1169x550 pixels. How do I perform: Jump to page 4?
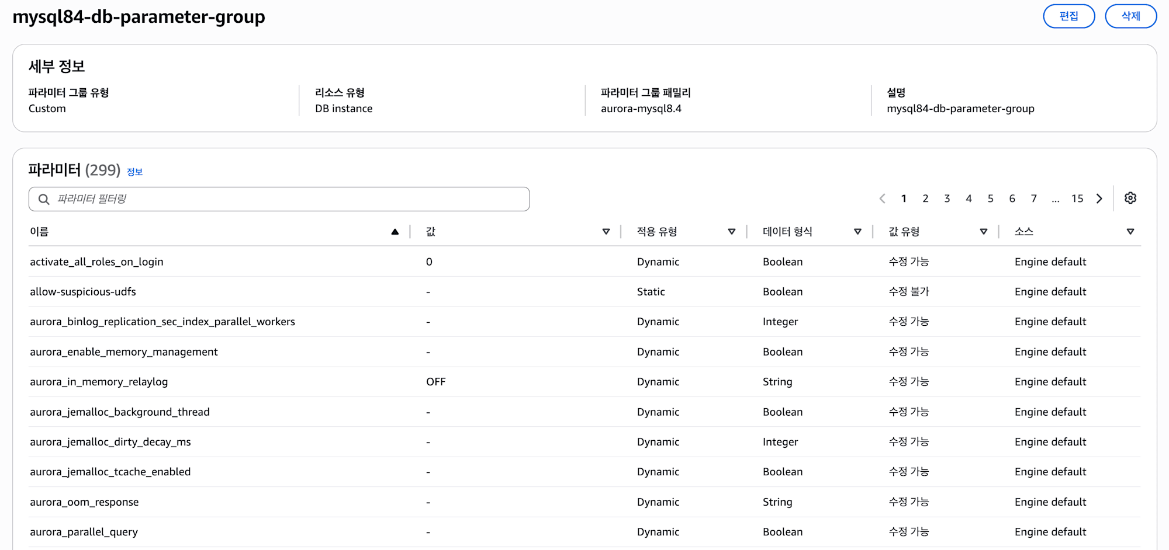click(x=969, y=199)
